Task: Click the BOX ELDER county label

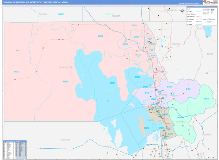Action: click(67, 67)
